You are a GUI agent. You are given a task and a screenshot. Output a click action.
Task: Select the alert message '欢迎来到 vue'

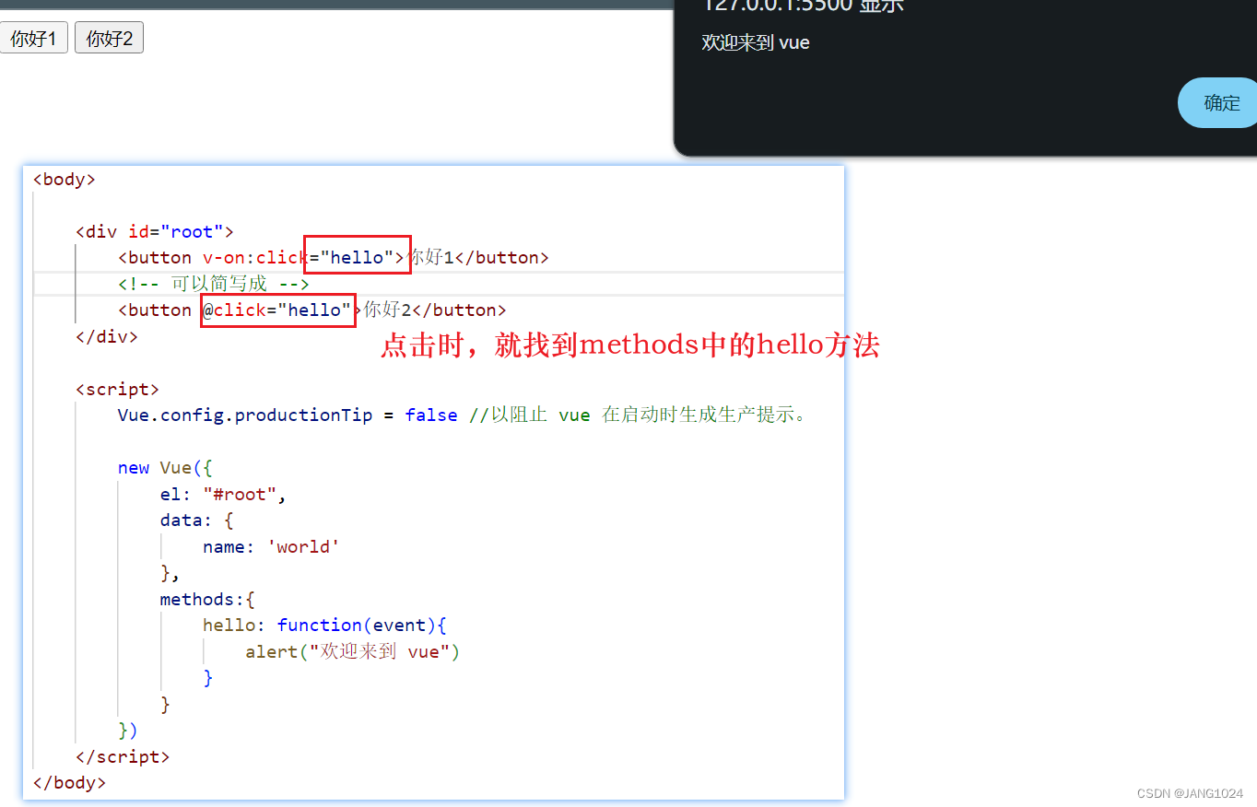click(x=756, y=42)
